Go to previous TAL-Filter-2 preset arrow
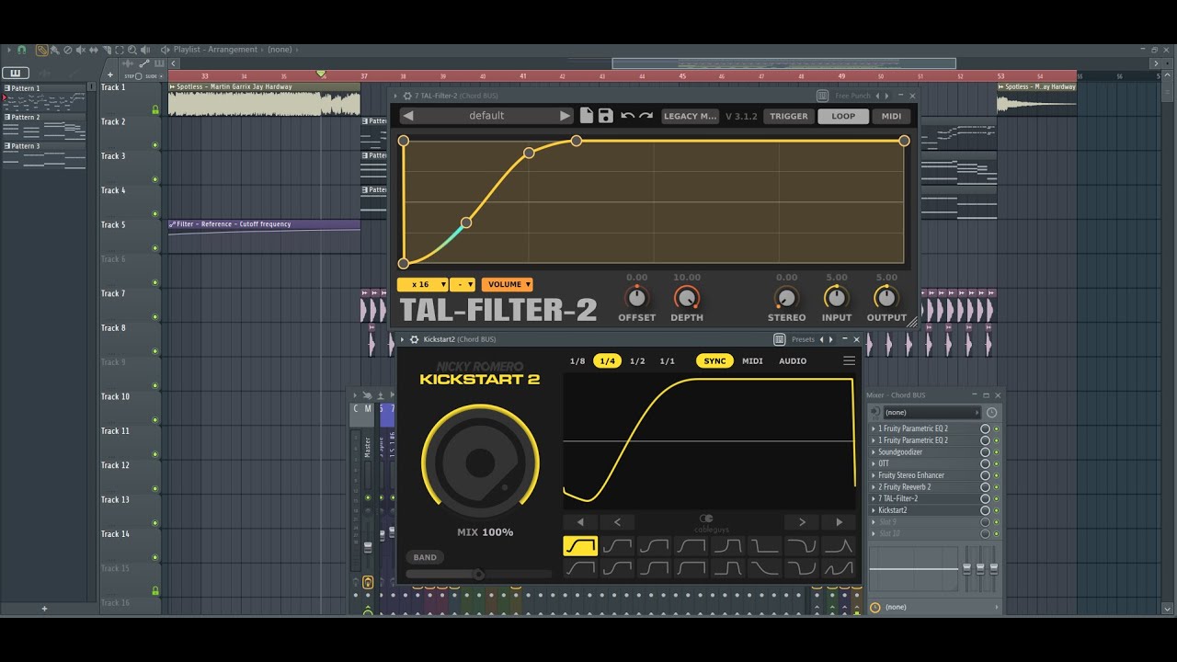The height and width of the screenshot is (662, 1177). pyautogui.click(x=408, y=116)
